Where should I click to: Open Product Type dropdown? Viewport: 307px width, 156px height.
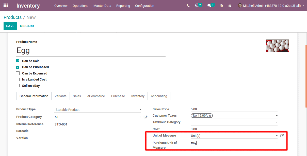(x=98, y=110)
